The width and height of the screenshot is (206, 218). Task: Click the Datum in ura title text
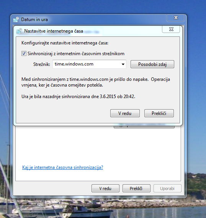click(x=34, y=20)
